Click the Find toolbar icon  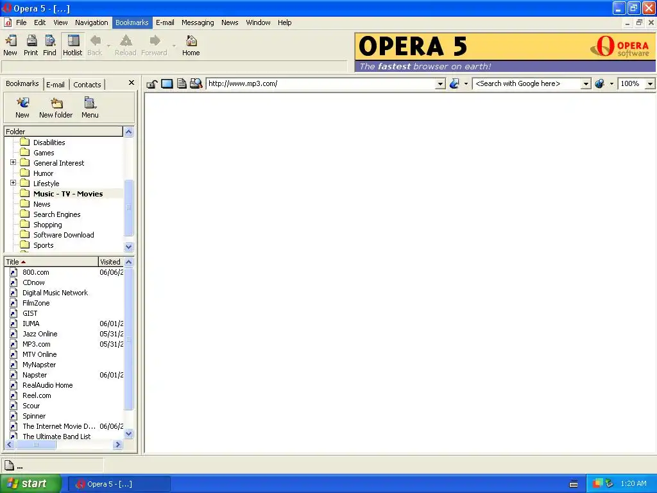(50, 45)
